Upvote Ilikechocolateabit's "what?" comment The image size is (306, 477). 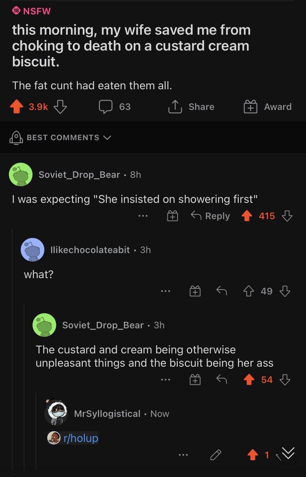(249, 291)
